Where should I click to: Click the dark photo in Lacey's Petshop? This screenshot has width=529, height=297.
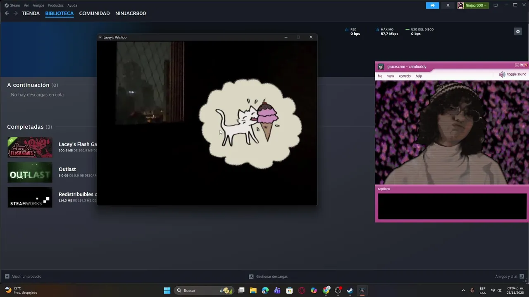click(x=150, y=82)
